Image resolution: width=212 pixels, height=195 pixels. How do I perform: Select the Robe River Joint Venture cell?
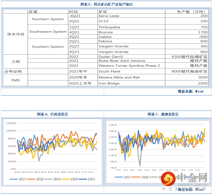pos(122,61)
